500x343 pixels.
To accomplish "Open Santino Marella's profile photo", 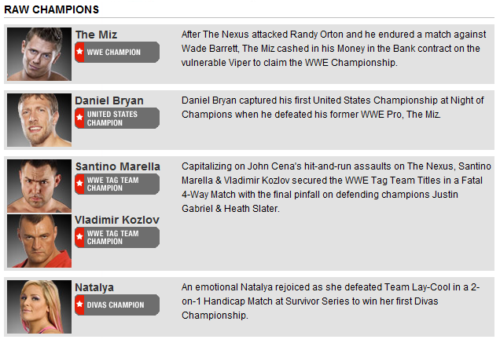I will click(x=39, y=186).
